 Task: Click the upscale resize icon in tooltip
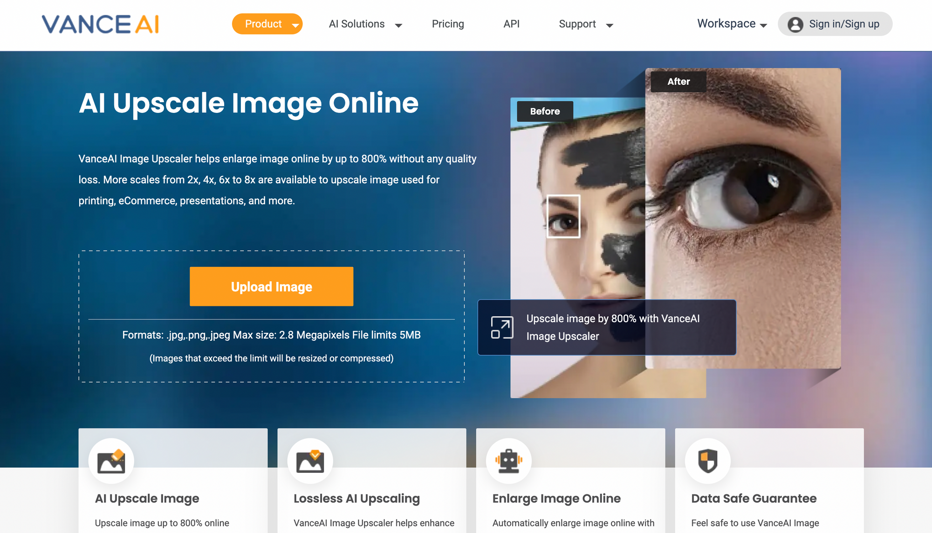point(502,327)
